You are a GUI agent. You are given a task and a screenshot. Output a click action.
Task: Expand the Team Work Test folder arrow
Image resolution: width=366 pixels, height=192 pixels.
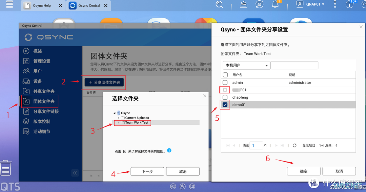(119, 122)
